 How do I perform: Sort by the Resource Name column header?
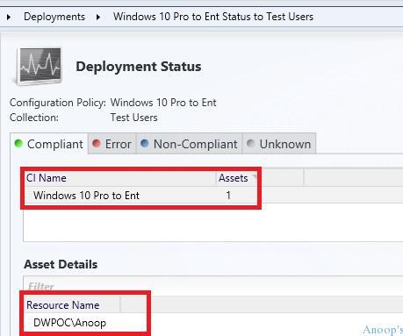(72, 305)
